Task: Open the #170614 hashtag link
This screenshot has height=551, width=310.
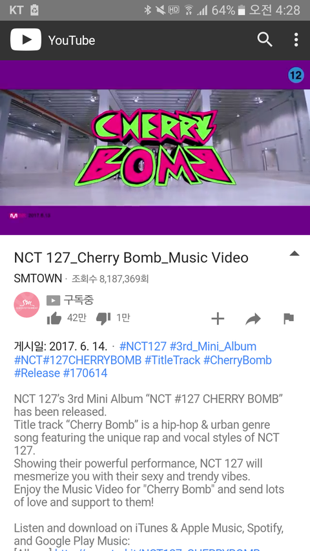Action: click(85, 373)
